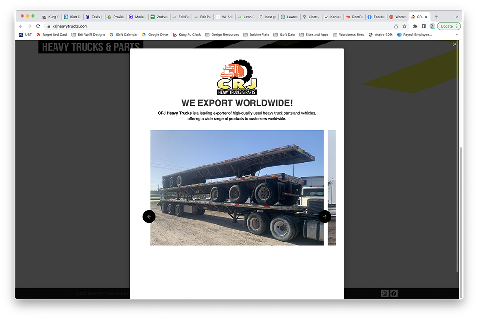
Task: Expand the tab search dropdown arrow
Action: click(456, 17)
